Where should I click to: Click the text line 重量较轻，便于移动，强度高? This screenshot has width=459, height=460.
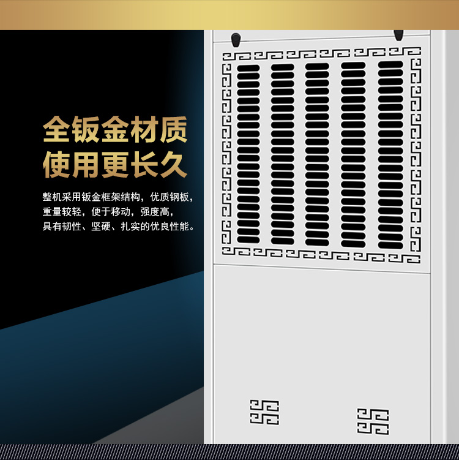coord(108,212)
